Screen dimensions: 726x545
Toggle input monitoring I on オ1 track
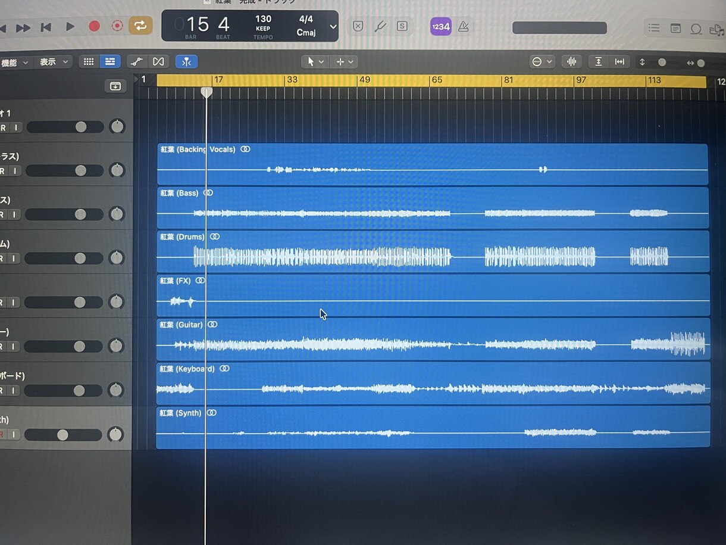15,127
